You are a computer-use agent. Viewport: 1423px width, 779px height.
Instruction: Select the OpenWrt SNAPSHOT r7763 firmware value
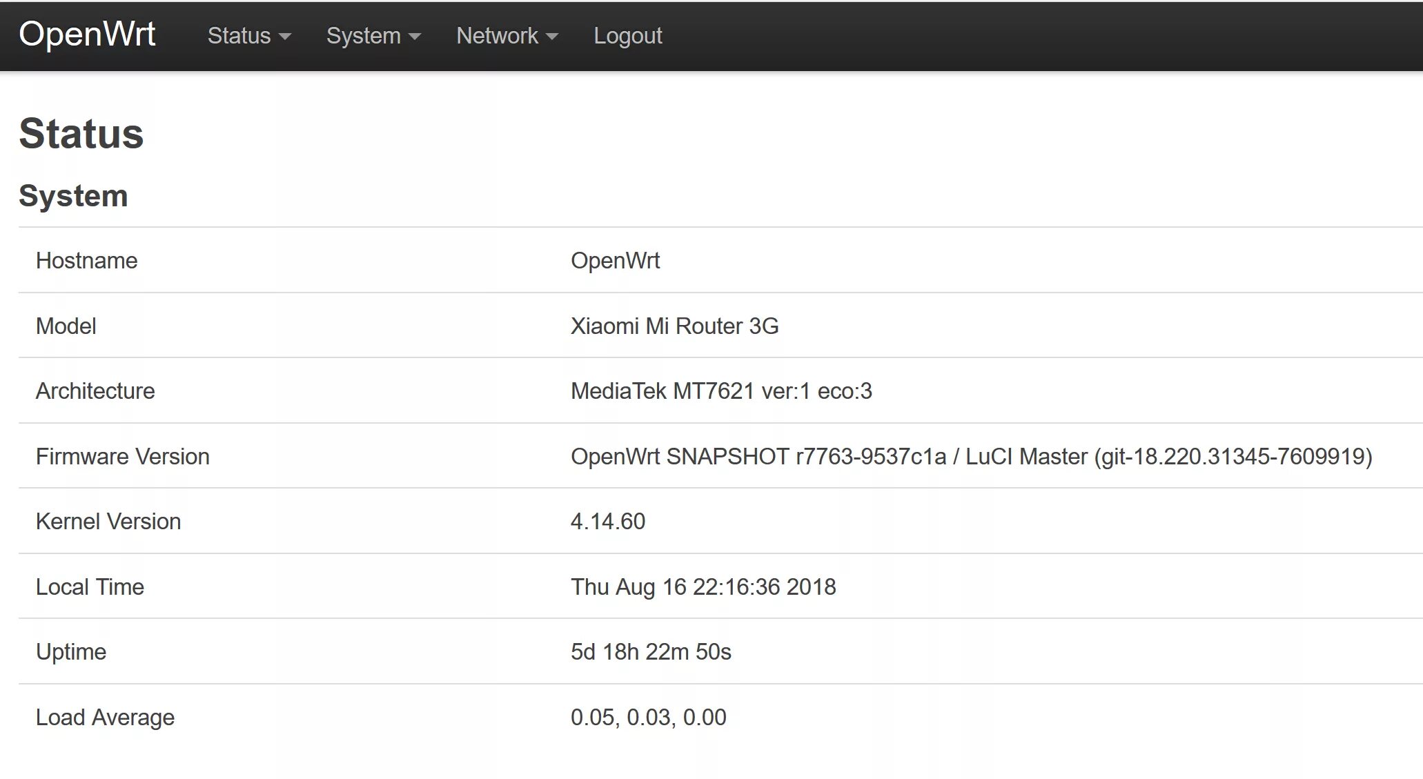[x=972, y=456]
